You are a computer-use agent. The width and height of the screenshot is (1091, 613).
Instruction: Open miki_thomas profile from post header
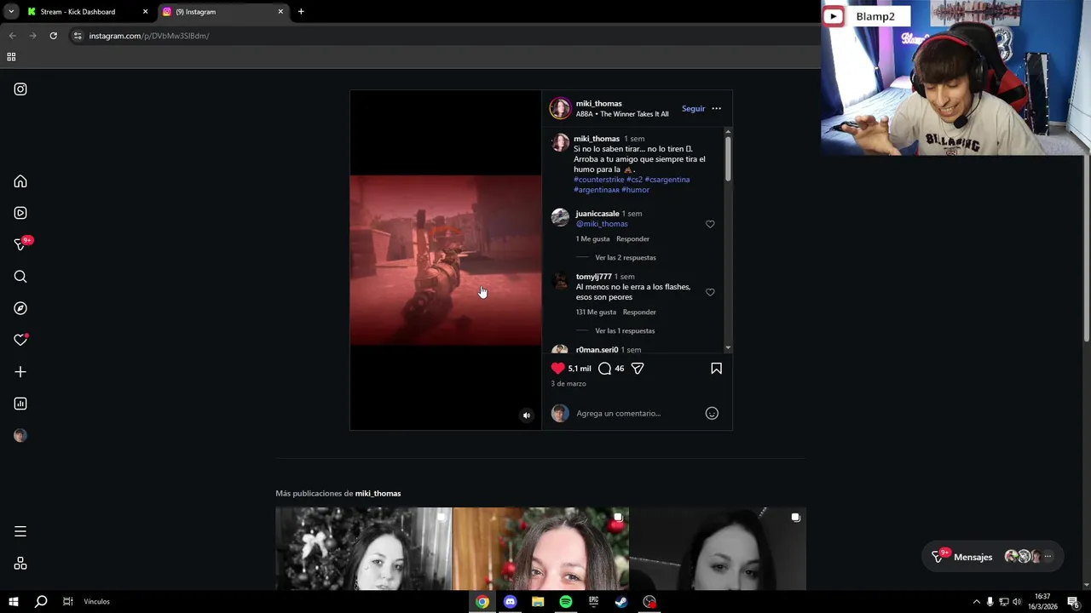(598, 103)
